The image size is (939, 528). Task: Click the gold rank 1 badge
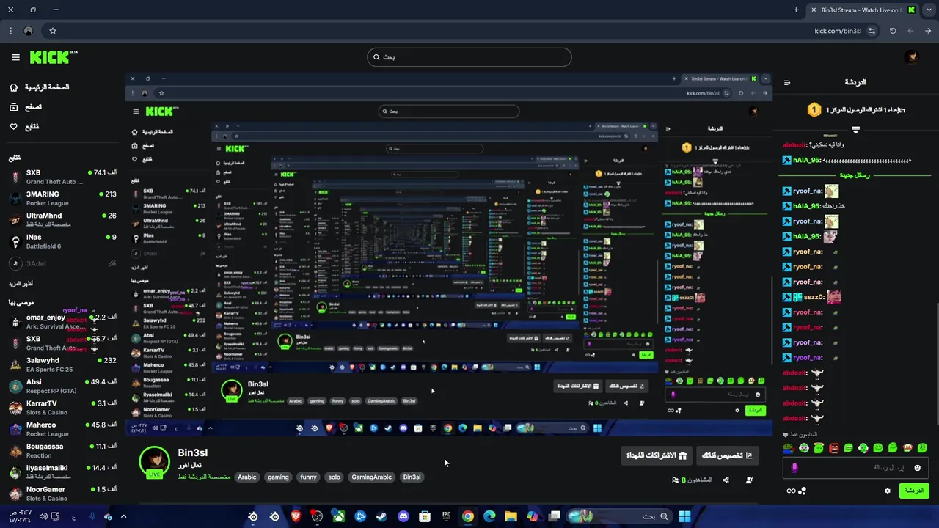coord(814,110)
